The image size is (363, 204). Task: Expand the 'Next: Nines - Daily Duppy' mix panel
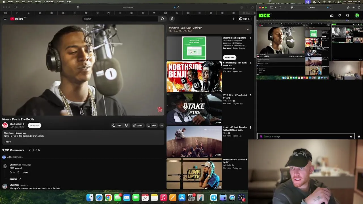click(x=248, y=29)
